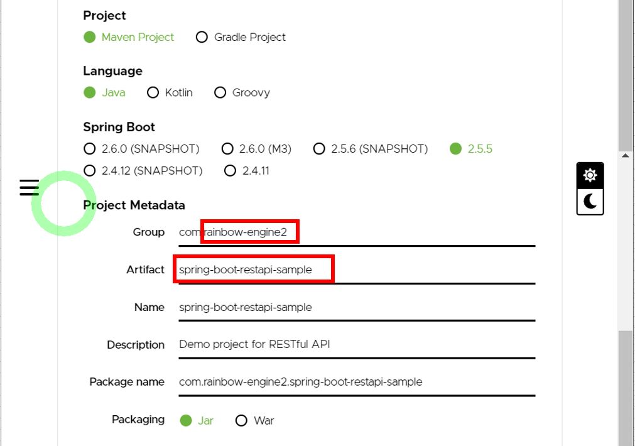635x446 pixels.
Task: Select Gradle Project as build type
Action: pyautogui.click(x=202, y=37)
